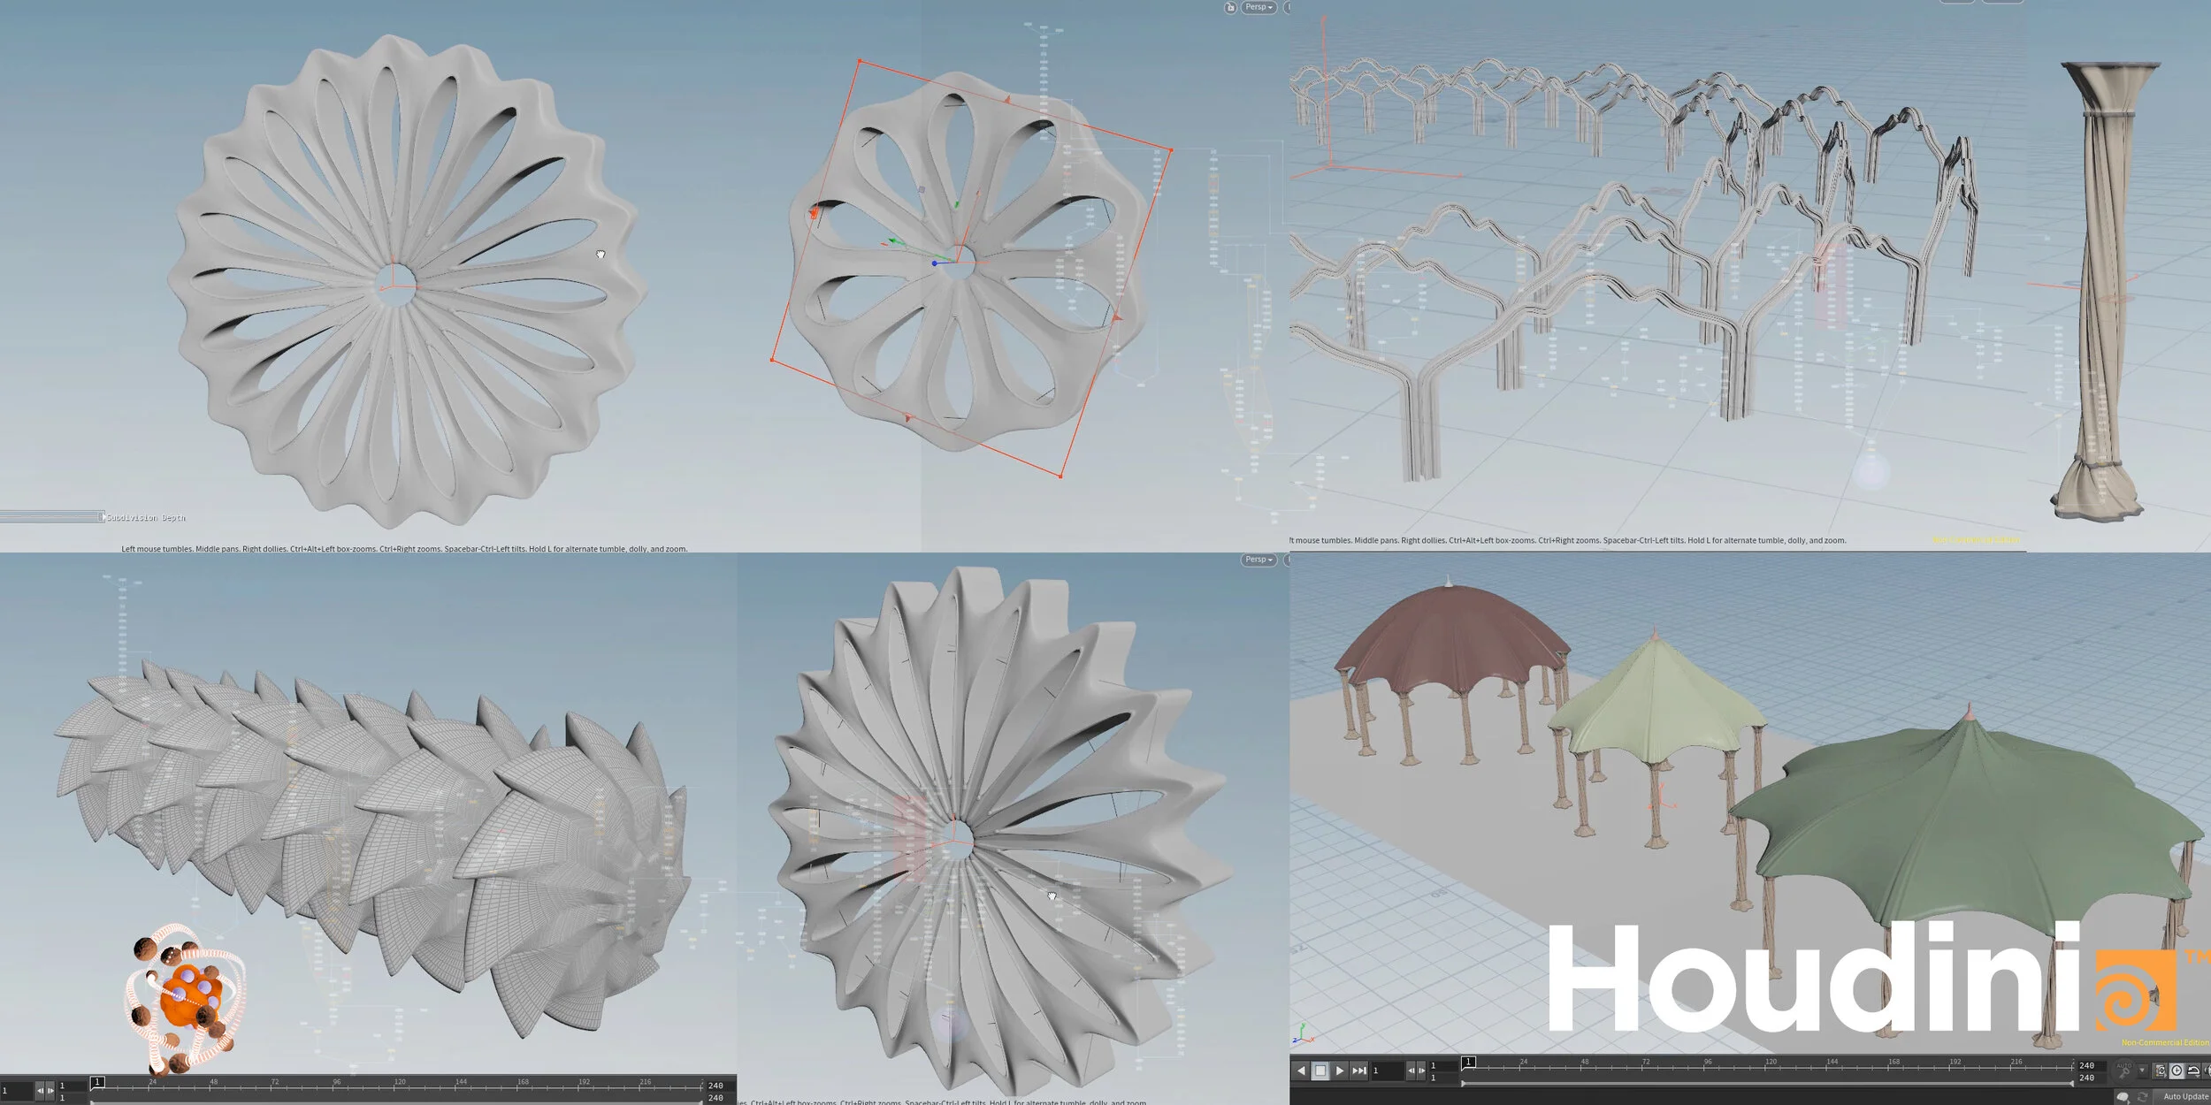Click the speech bubble message icon
Viewport: 2211px width, 1105px height.
[x=2123, y=1097]
